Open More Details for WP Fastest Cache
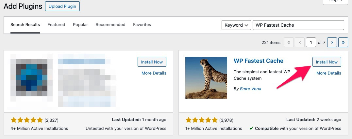The image size is (352, 139). pos(329,73)
